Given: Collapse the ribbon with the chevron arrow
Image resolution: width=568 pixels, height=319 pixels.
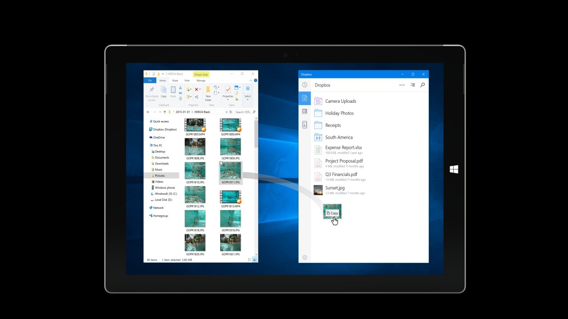Looking at the screenshot, I should [x=251, y=81].
